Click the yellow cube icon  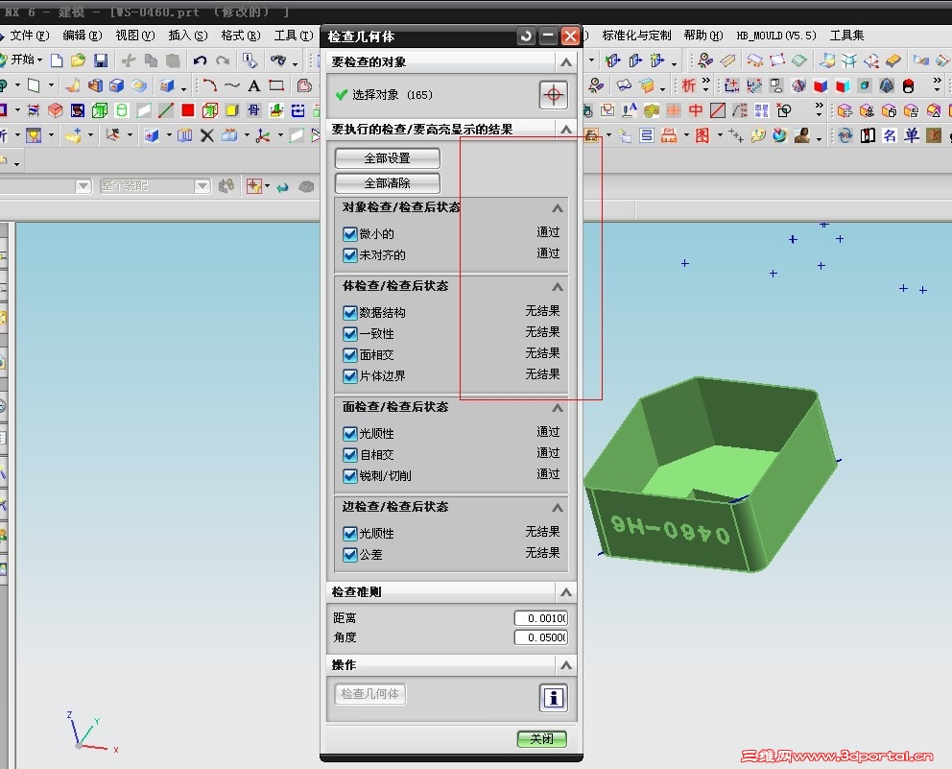(x=232, y=110)
